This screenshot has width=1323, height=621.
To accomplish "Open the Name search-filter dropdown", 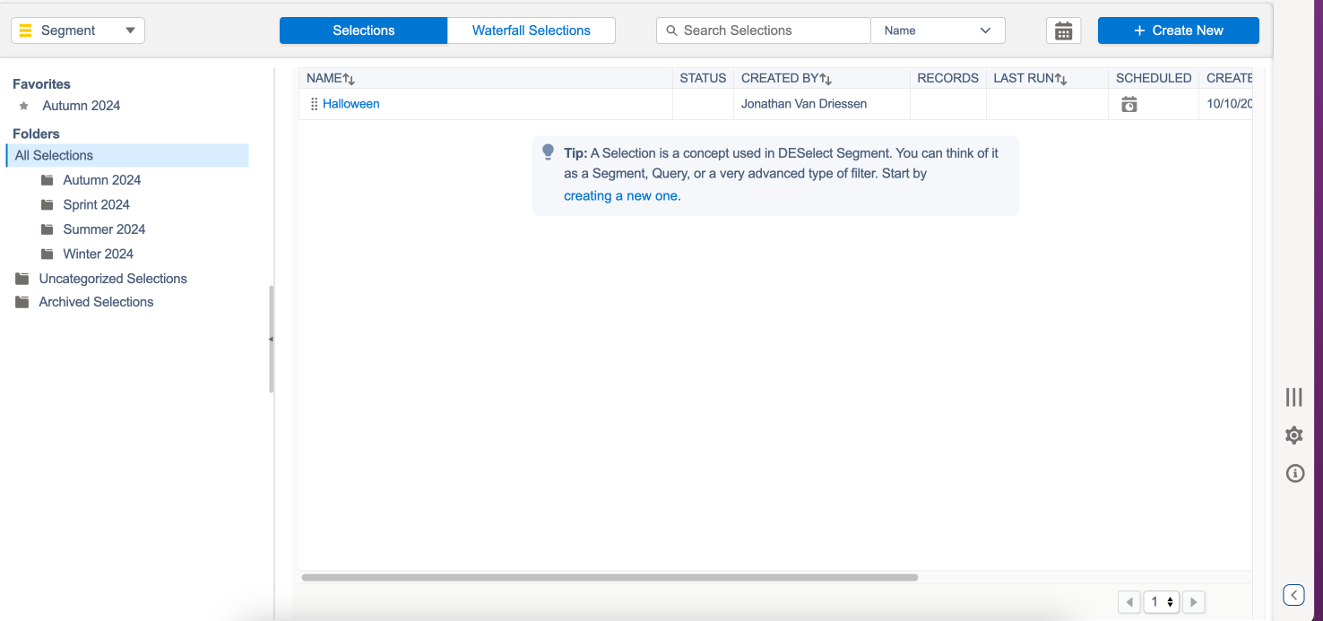I will [x=938, y=30].
